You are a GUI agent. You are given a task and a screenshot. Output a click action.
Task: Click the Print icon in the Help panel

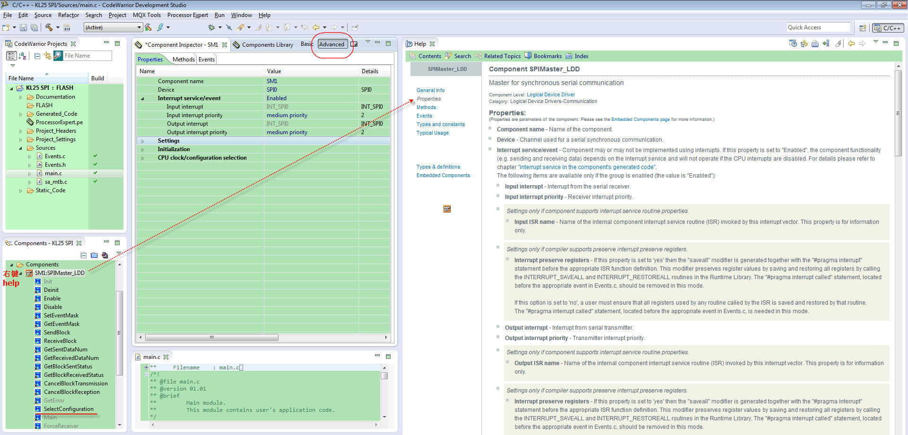pos(815,43)
